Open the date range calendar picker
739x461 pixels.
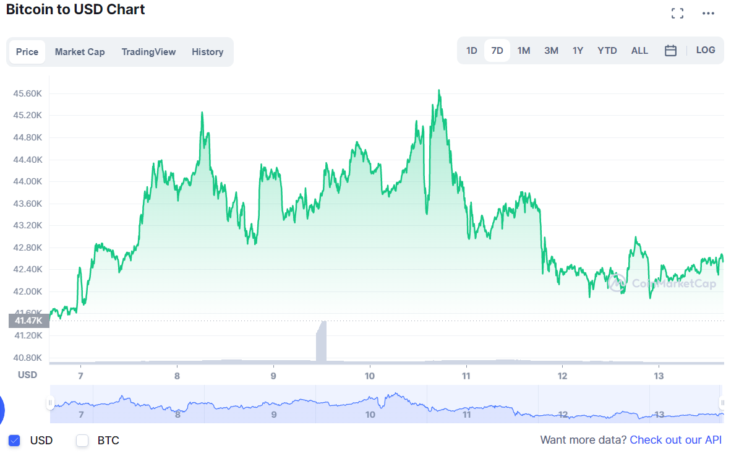click(x=671, y=50)
